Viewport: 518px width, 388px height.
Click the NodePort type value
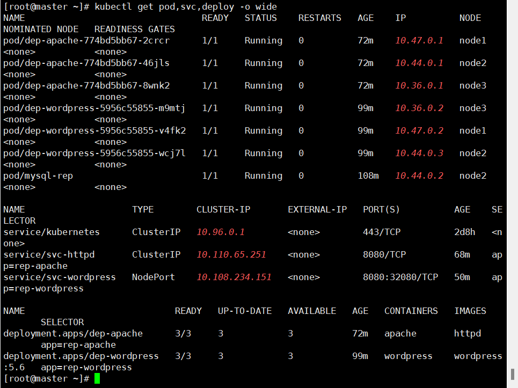[154, 277]
